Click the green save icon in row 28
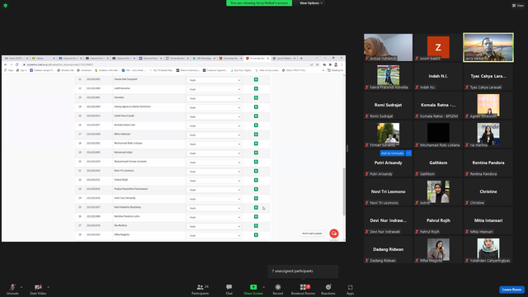 256,234
